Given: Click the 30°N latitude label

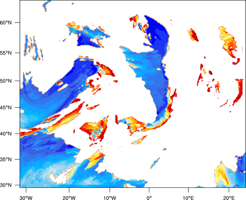Looking at the screenshot, I should coord(6,185).
